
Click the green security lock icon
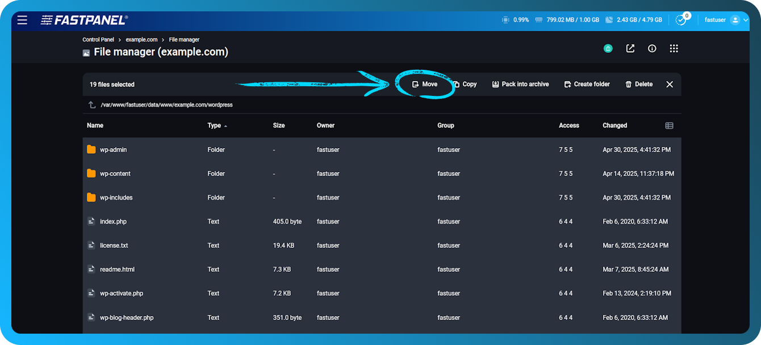608,48
